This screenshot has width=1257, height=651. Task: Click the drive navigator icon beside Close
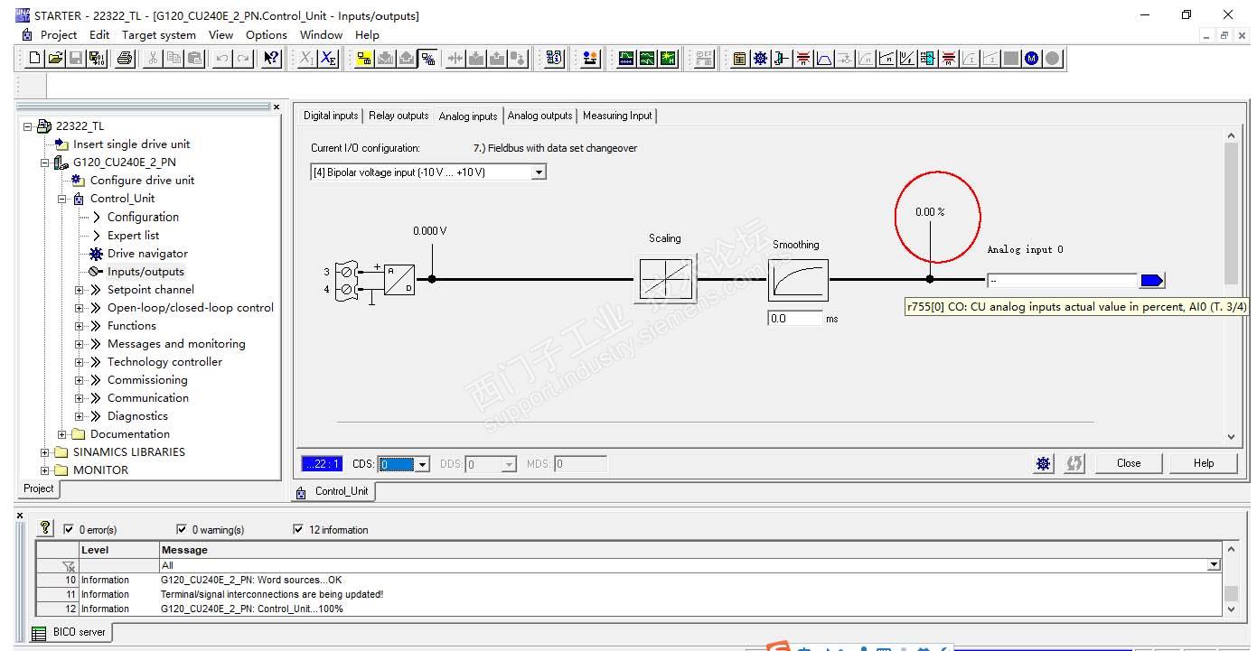coord(1044,463)
